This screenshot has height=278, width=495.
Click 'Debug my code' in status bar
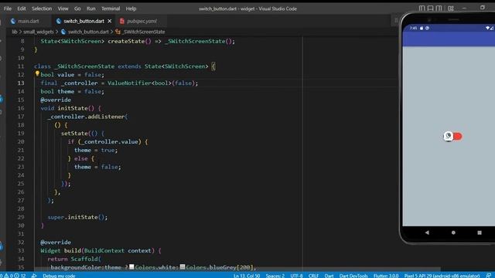tap(59, 276)
